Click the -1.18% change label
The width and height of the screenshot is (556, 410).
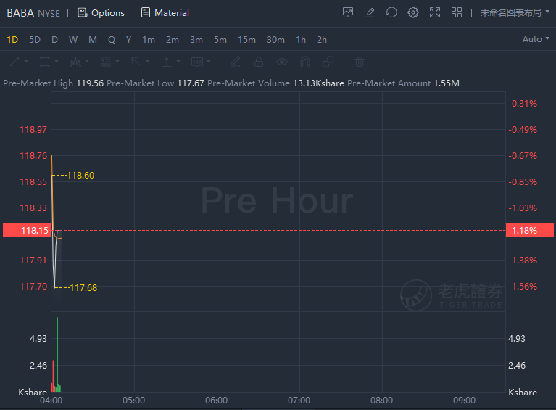point(530,230)
